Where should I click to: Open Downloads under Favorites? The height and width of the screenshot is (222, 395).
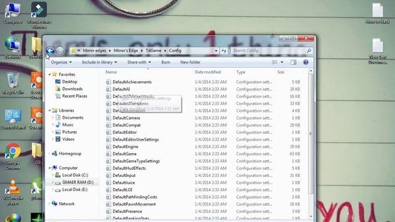pos(73,89)
